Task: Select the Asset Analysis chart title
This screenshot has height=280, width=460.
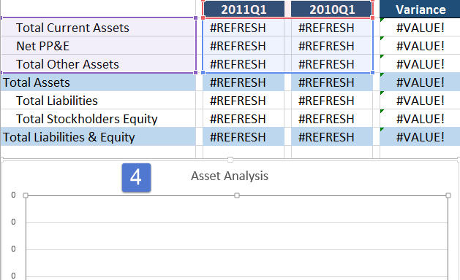Action: (x=230, y=176)
